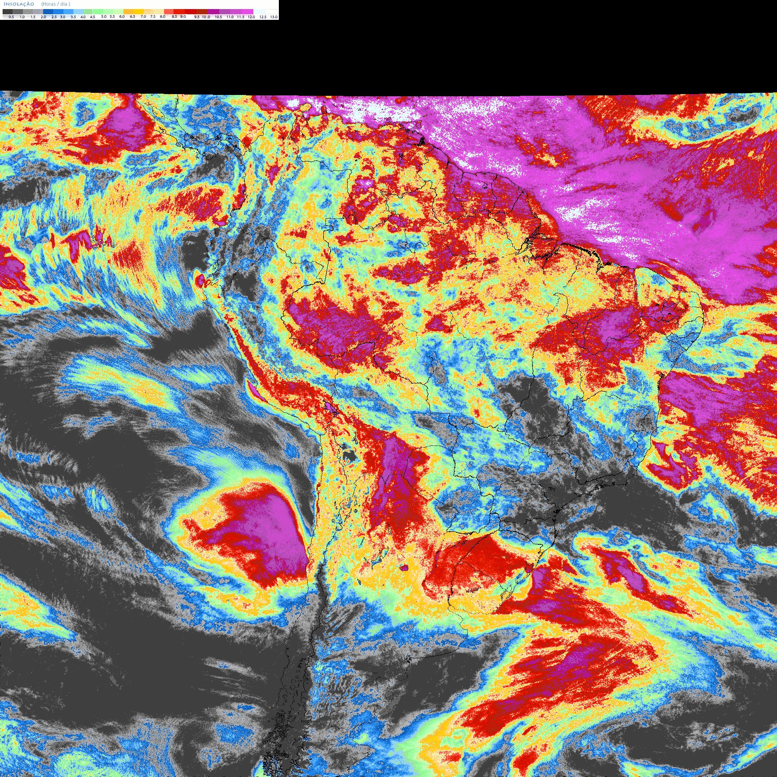Click the '2.0' legend value

click(x=43, y=17)
